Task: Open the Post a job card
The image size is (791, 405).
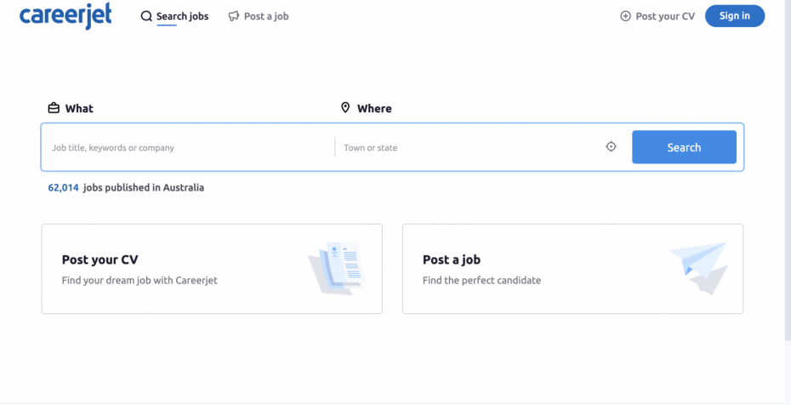Action: point(572,269)
